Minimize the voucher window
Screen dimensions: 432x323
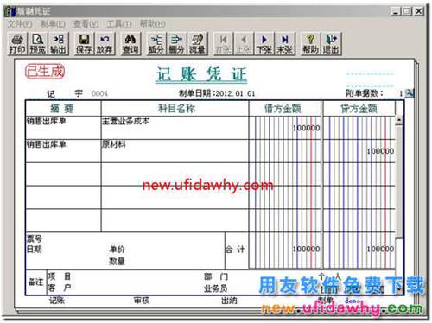coord(396,11)
